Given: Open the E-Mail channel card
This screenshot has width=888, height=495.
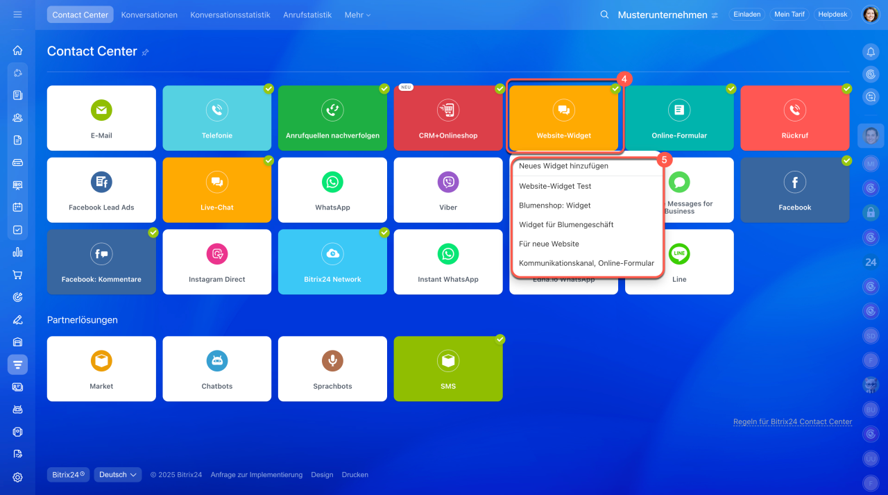Looking at the screenshot, I should pos(101,118).
